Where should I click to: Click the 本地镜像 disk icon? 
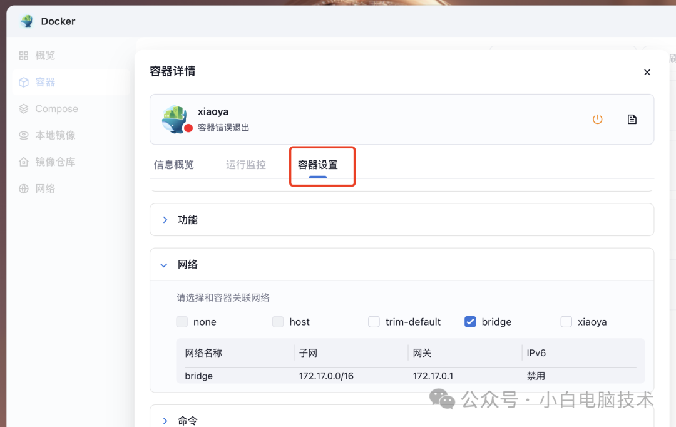click(x=24, y=135)
